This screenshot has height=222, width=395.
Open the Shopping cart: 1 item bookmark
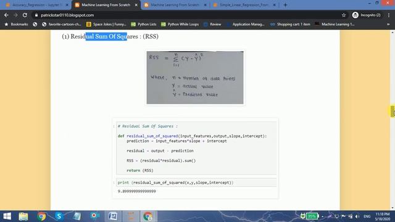290,24
